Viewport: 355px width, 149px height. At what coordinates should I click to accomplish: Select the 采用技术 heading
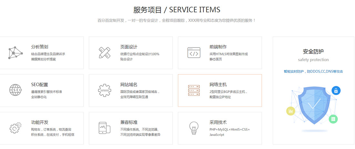coord(218,122)
